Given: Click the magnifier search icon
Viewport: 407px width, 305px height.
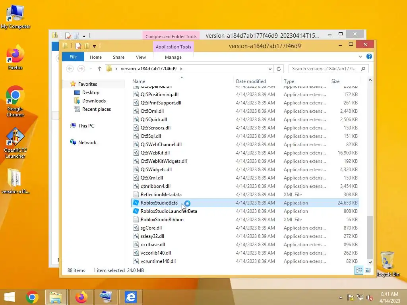Looking at the screenshot, I should pos(363,69).
